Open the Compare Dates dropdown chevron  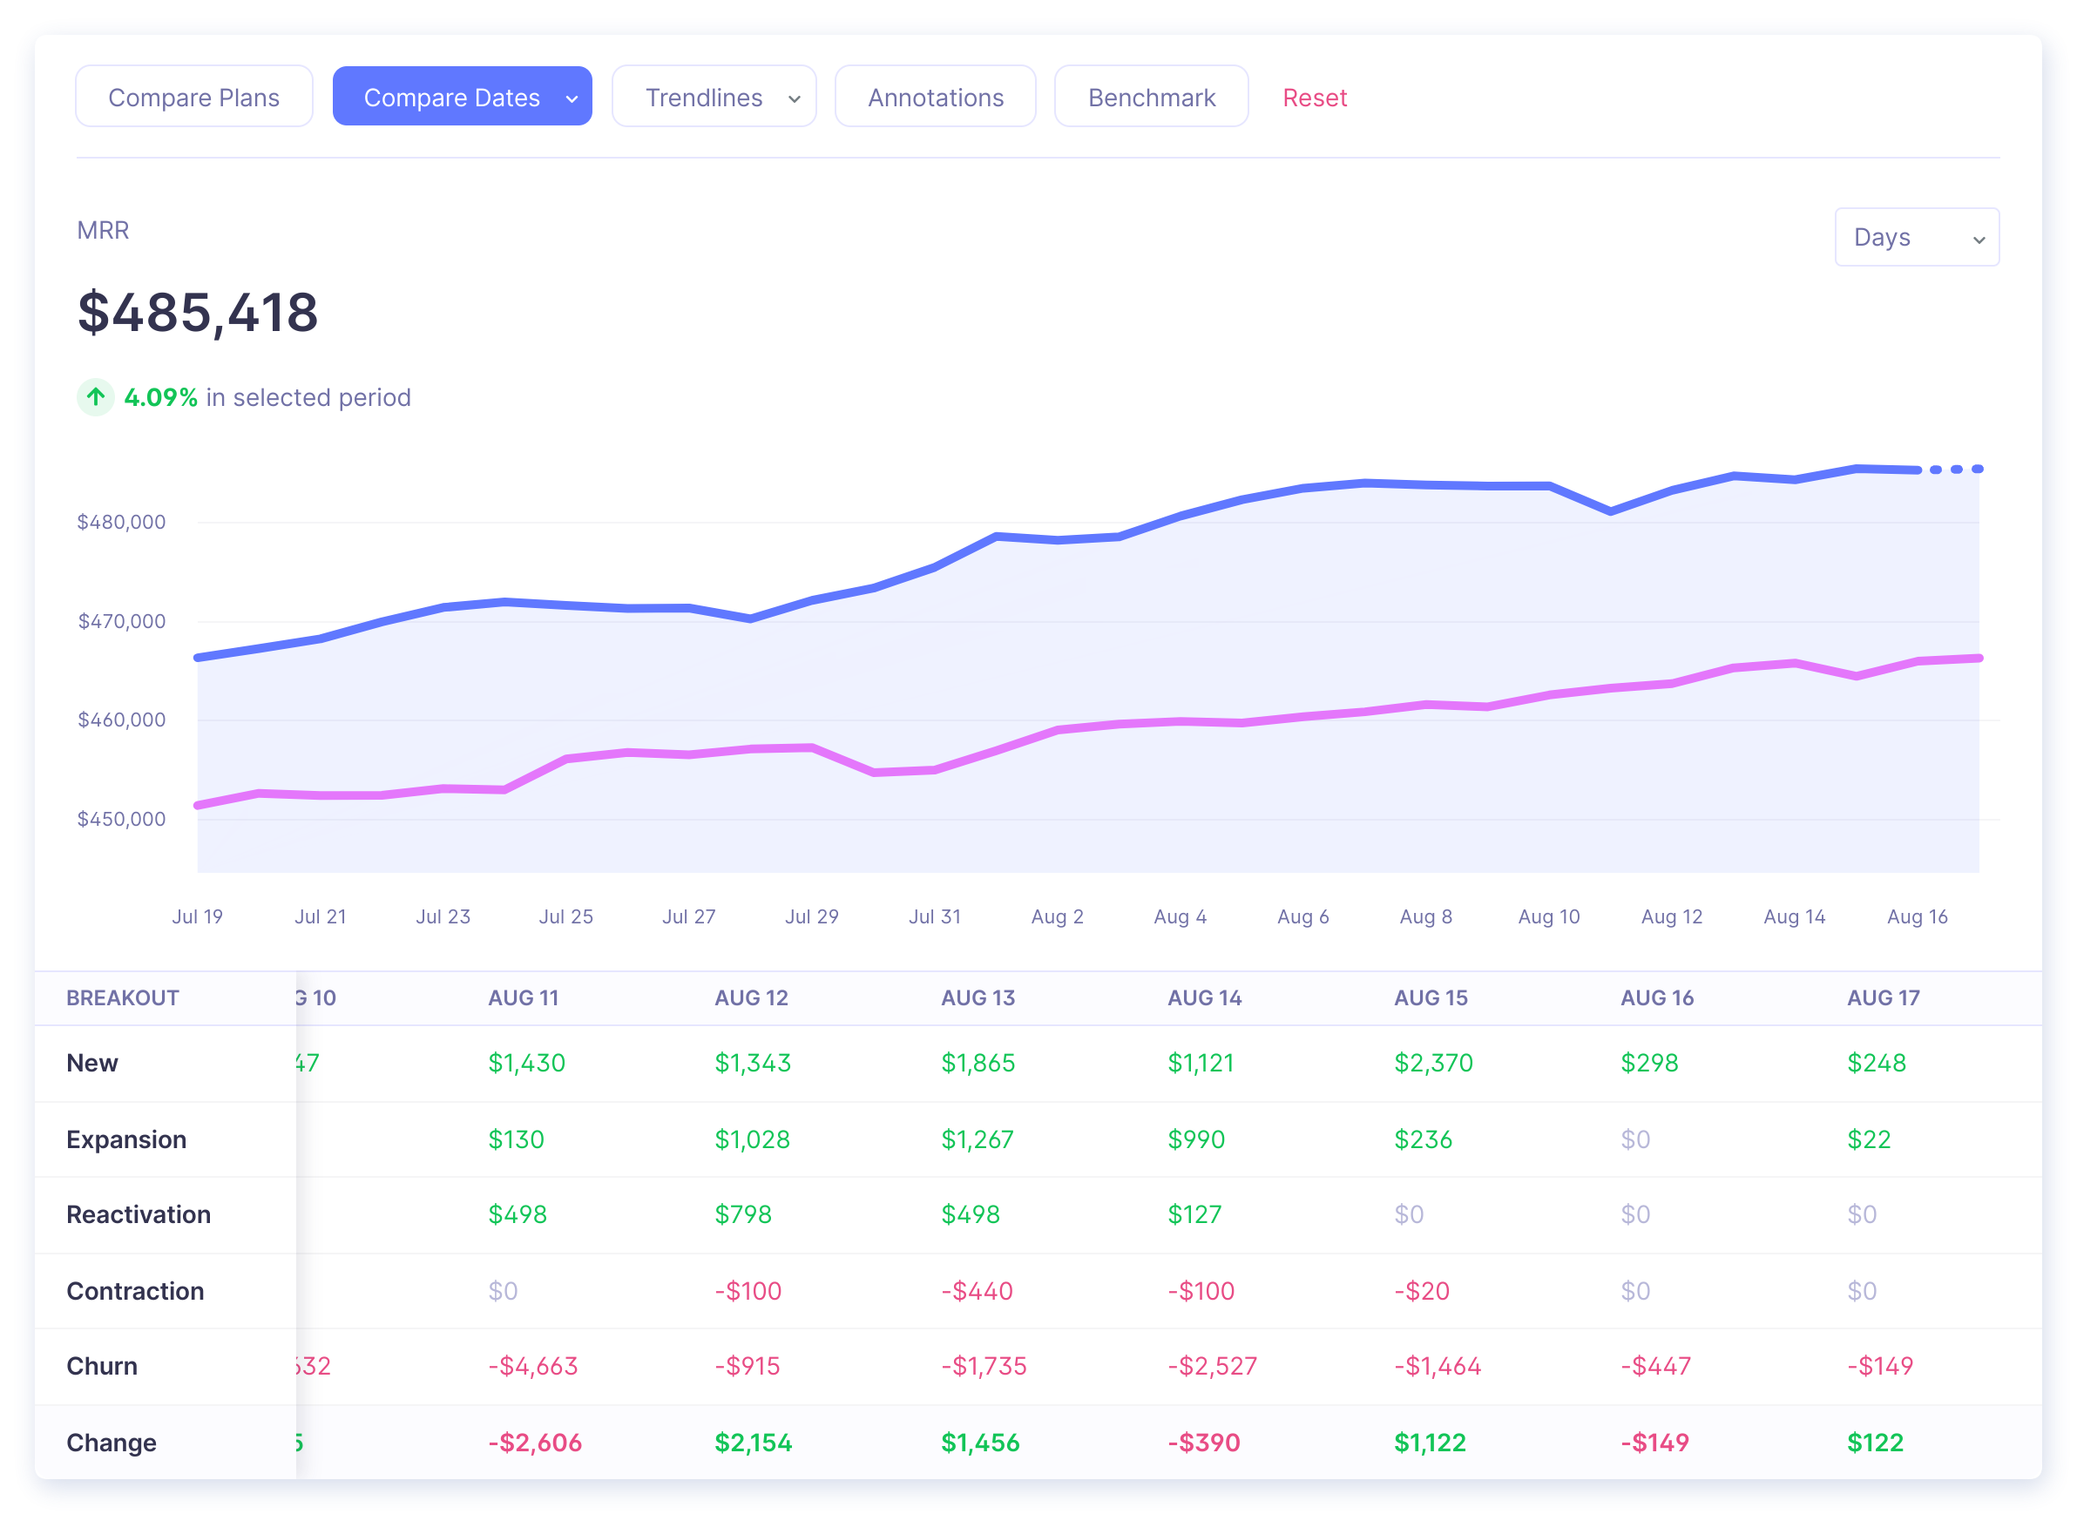pos(571,98)
